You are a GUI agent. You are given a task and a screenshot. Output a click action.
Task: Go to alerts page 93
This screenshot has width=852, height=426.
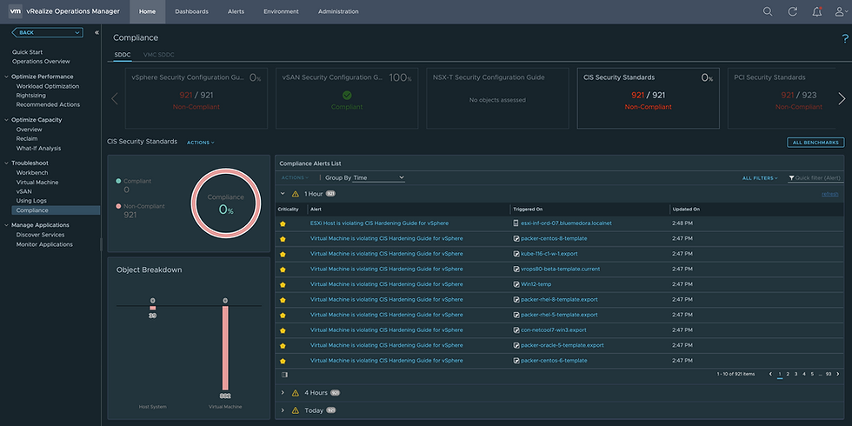(828, 374)
